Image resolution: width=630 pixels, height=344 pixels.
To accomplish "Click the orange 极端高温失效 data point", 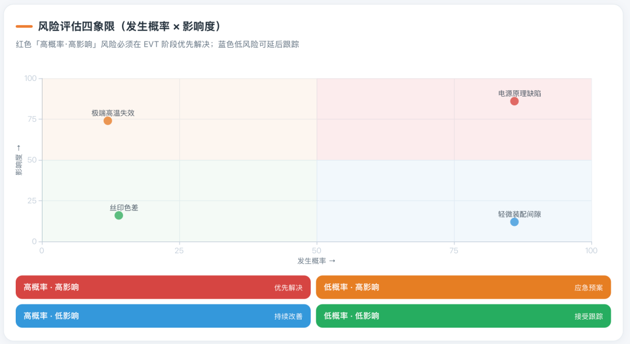I will [x=108, y=120].
